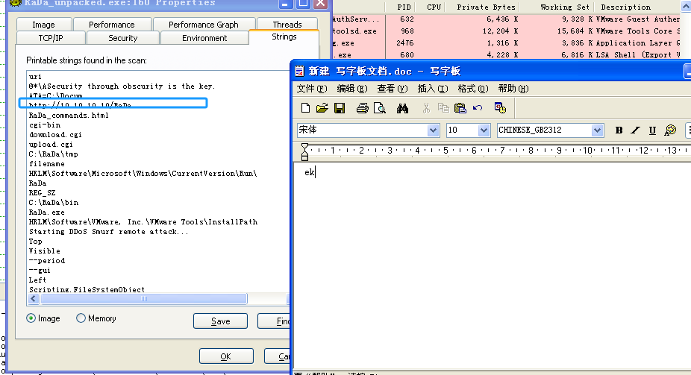Viewport: 691px width, 375px height.
Task: Click the Open file icon in WordPad
Action: pos(322,108)
